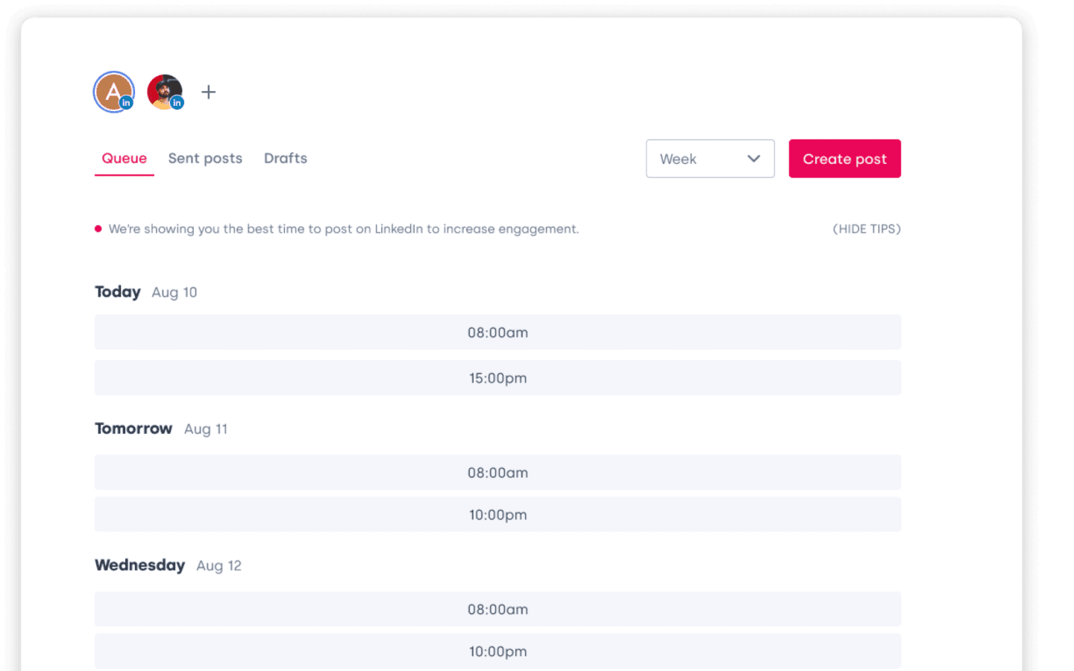Image resolution: width=1074 pixels, height=671 pixels.
Task: Click the red dot beside the tip message
Action: tap(98, 229)
